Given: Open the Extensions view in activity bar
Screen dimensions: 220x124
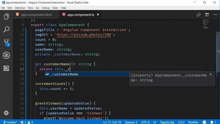Looking at the screenshot, I should point(6,68).
